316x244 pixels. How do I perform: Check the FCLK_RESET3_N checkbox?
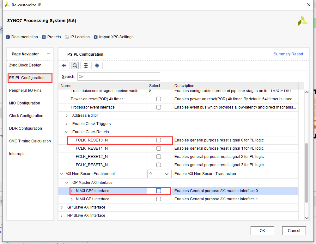[159, 165]
